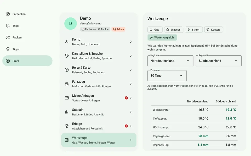The image size is (251, 156).
Task: Click the trophy icon beside Erfolge
Action: click(67, 126)
